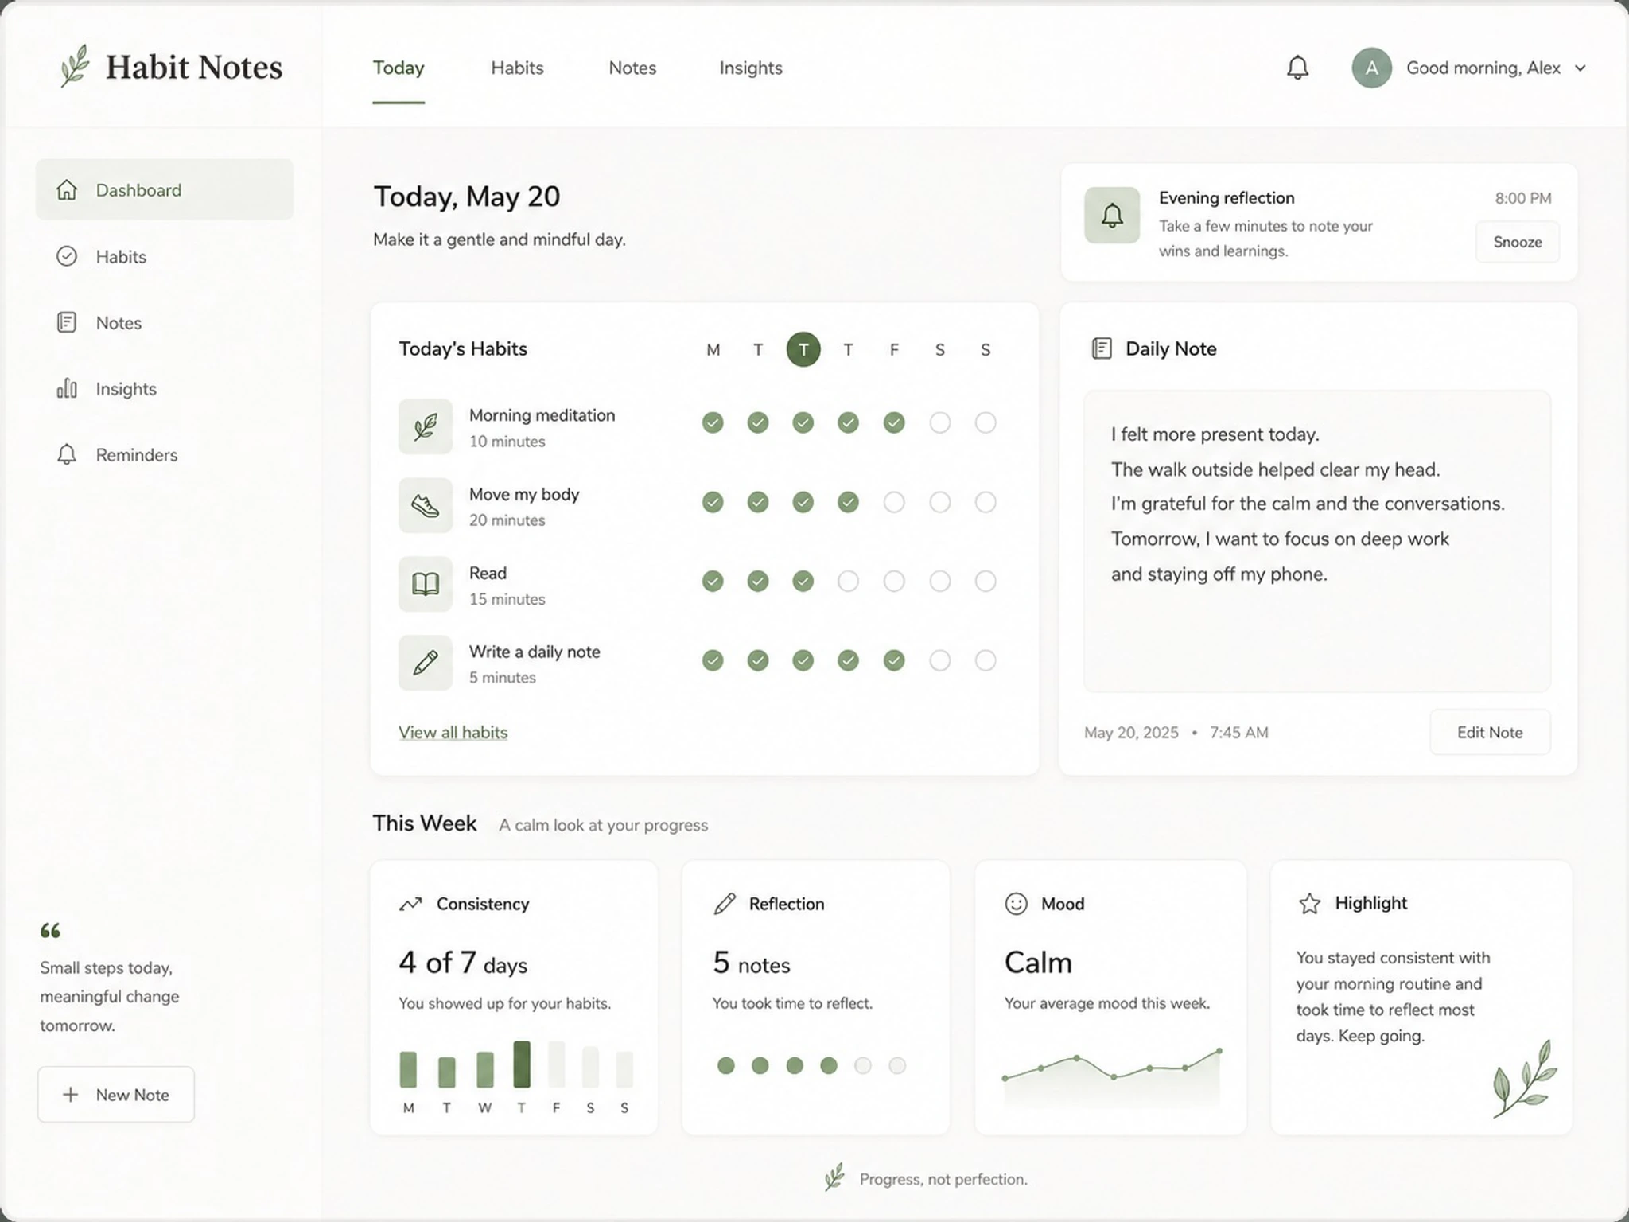Viewport: 1629px width, 1222px height.
Task: Snooze the Evening reflection reminder
Action: (x=1517, y=242)
